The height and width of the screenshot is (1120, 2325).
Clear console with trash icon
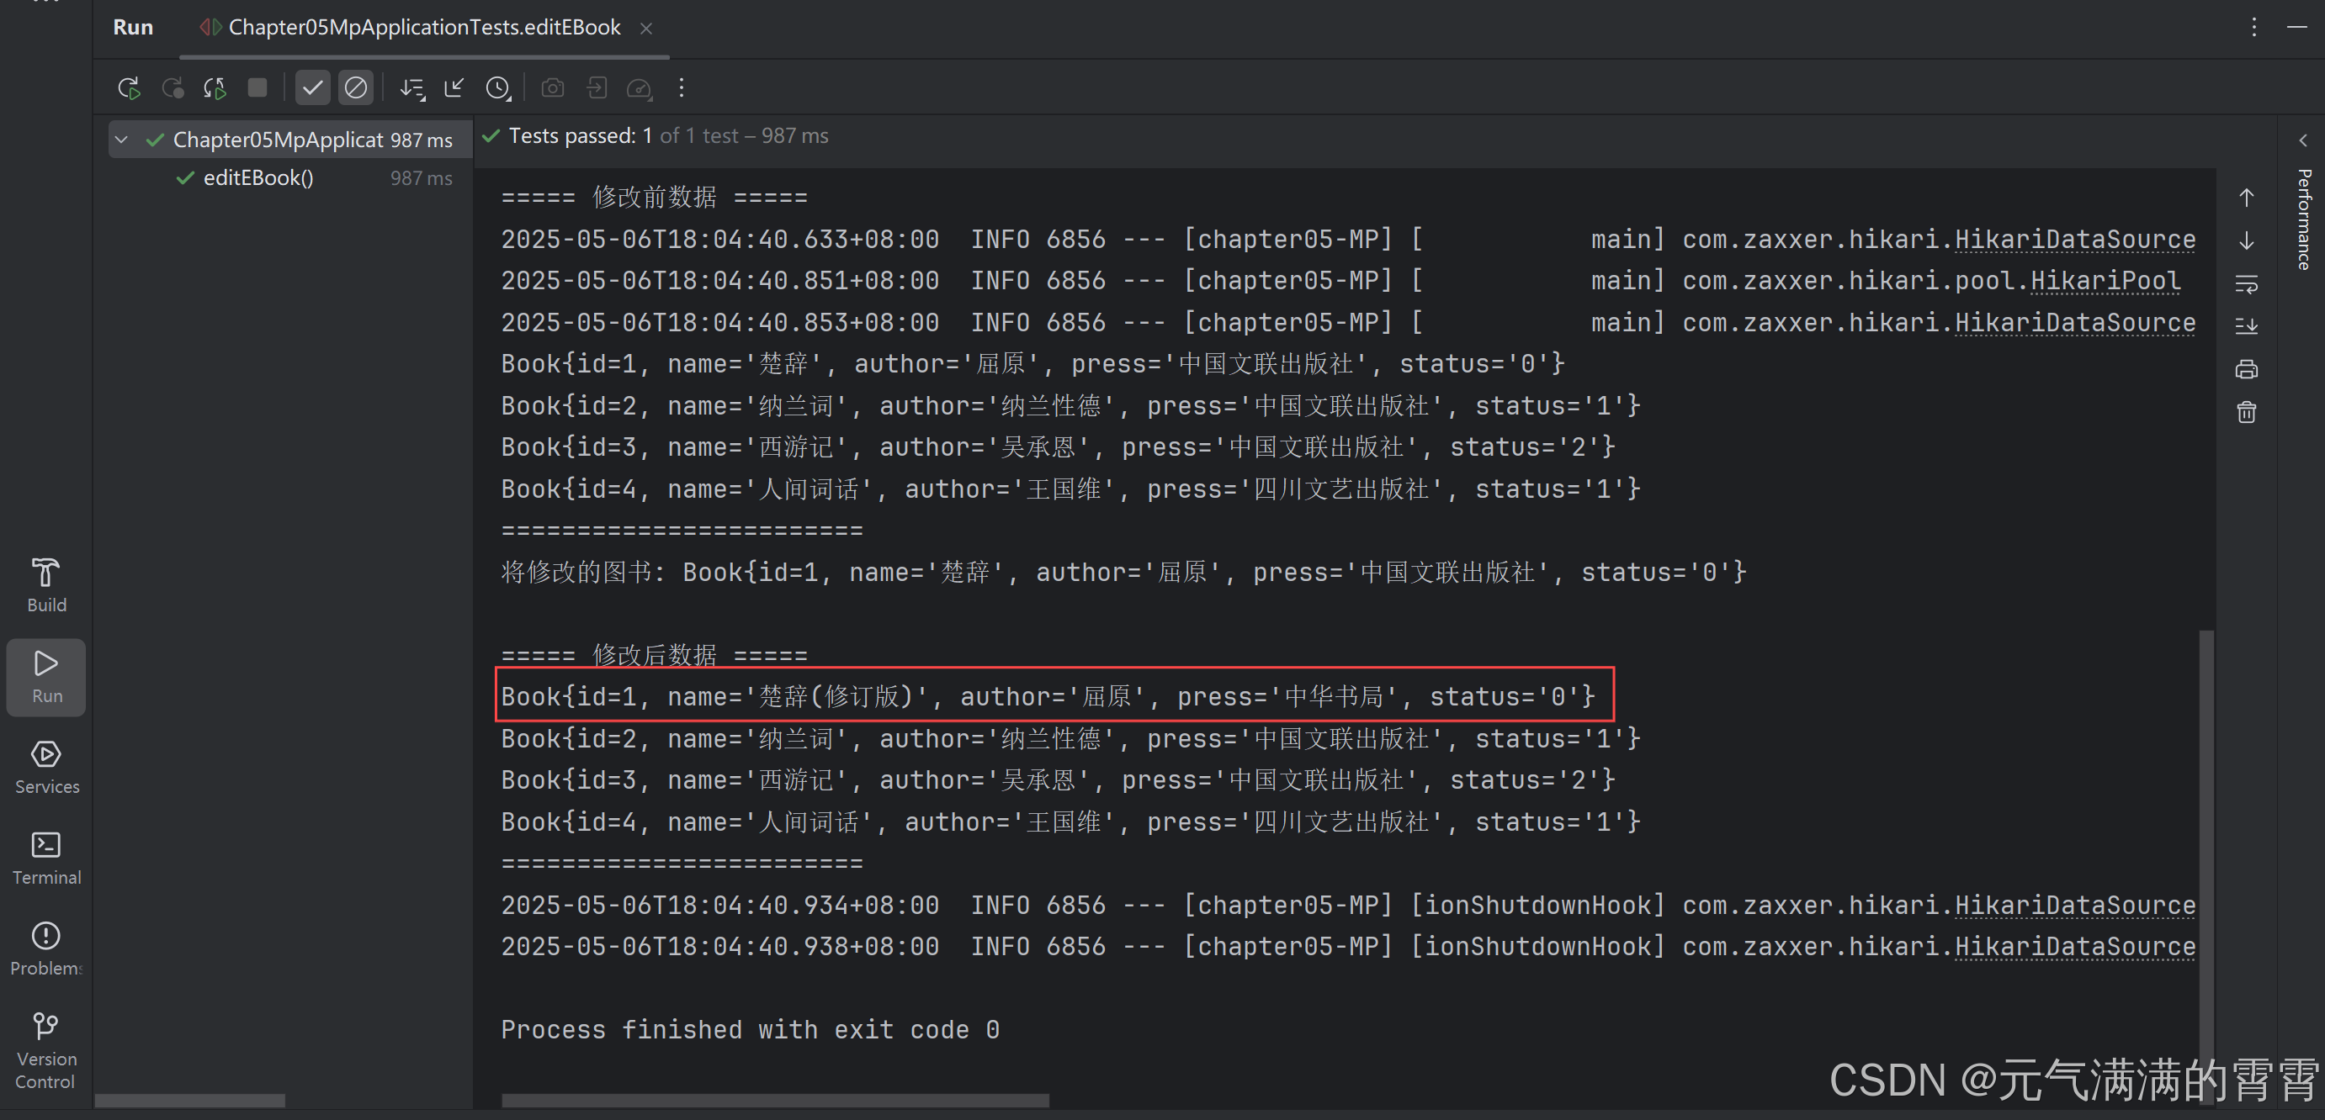[x=2246, y=412]
